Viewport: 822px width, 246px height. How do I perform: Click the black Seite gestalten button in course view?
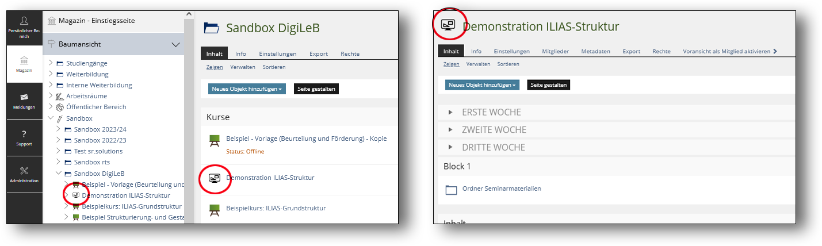[x=548, y=85]
